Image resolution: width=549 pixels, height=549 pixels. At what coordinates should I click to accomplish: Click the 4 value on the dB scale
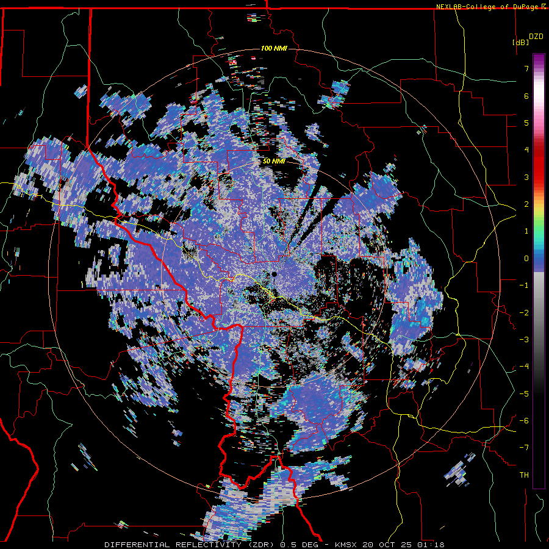click(x=526, y=150)
